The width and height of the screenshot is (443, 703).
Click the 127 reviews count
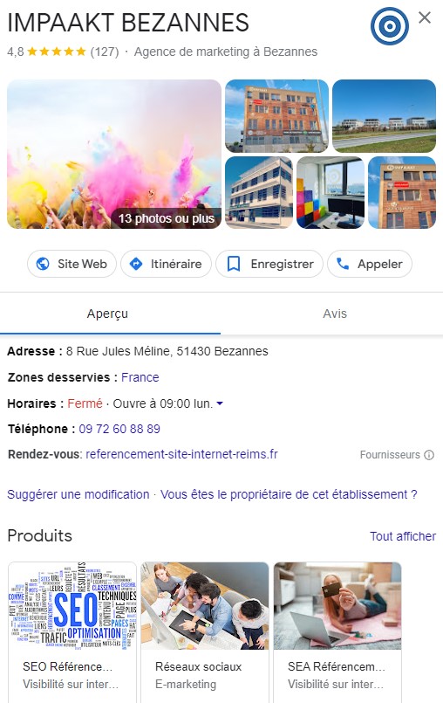(105, 52)
